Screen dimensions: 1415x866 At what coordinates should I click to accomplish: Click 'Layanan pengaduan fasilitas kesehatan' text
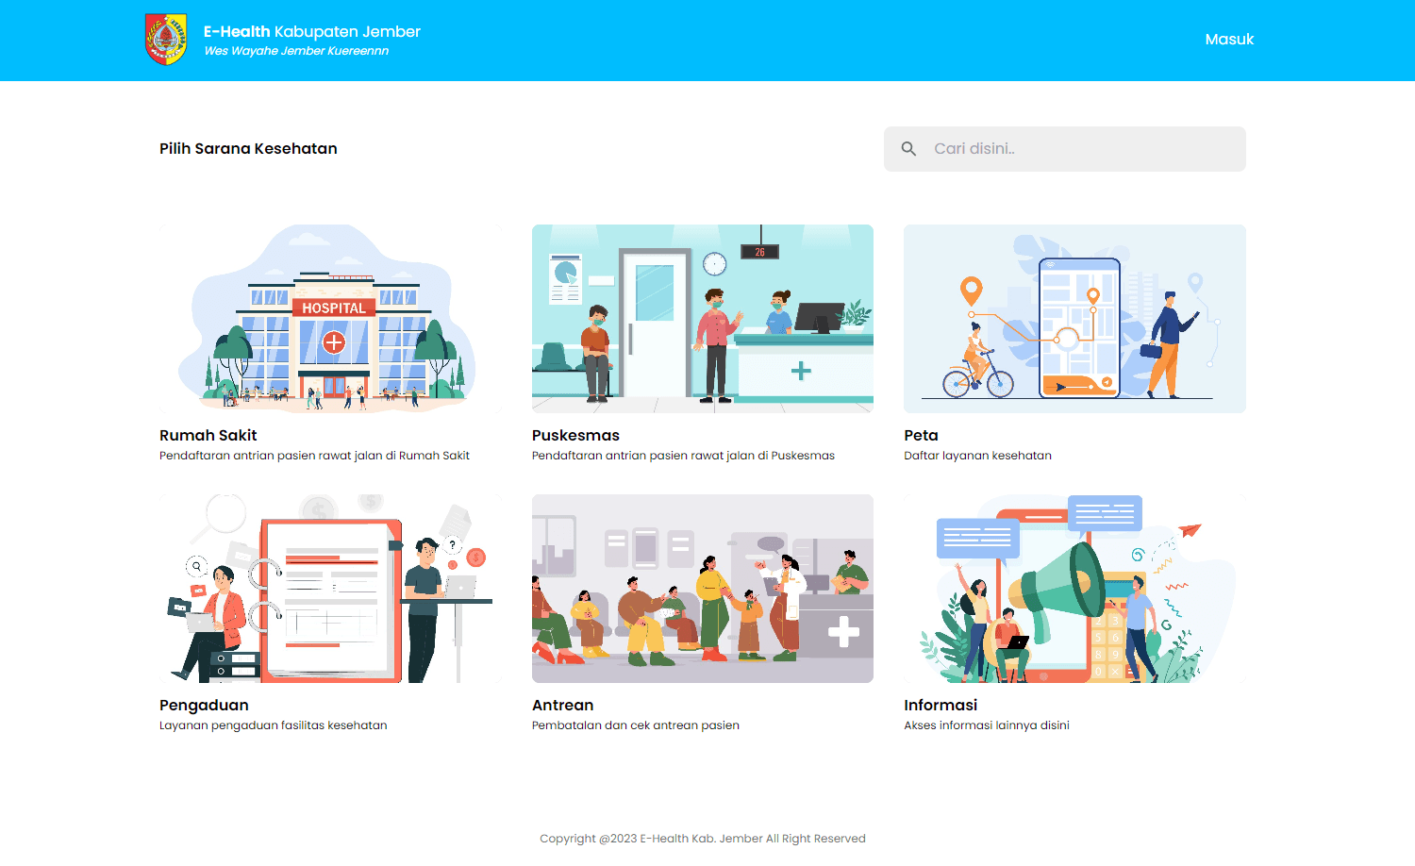(x=273, y=725)
